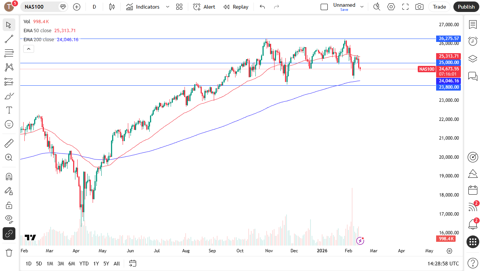Toggle stay in drawing mode

pos(9,191)
